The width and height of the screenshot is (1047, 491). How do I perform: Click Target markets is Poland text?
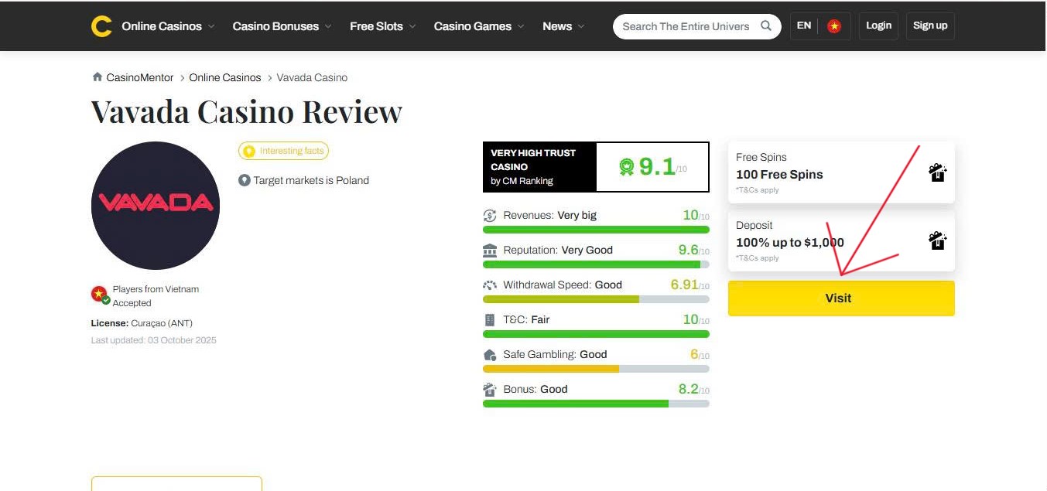coord(311,180)
